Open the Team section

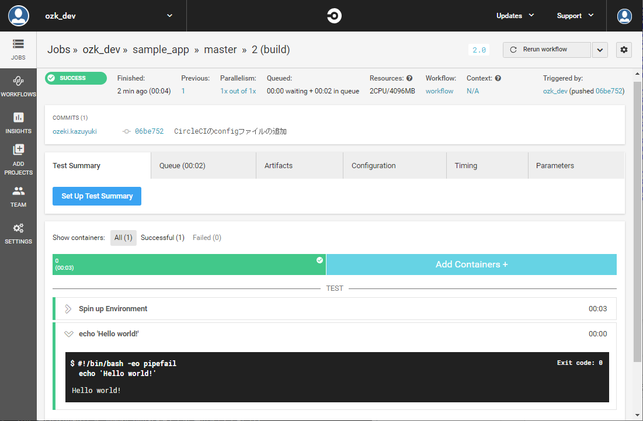(x=18, y=196)
